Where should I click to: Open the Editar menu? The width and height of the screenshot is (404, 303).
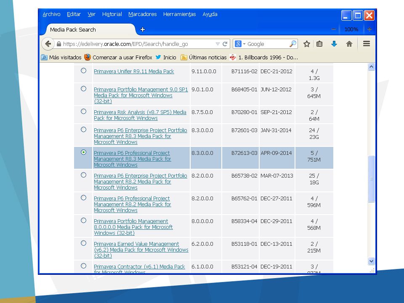pyautogui.click(x=74, y=14)
